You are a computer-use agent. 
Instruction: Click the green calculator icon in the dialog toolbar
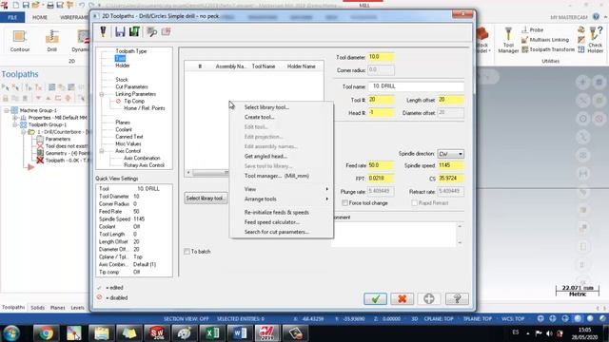[x=134, y=31]
